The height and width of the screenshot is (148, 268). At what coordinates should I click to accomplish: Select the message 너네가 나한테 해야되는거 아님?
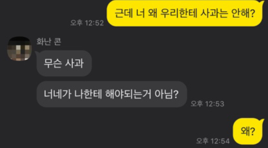click(x=112, y=94)
